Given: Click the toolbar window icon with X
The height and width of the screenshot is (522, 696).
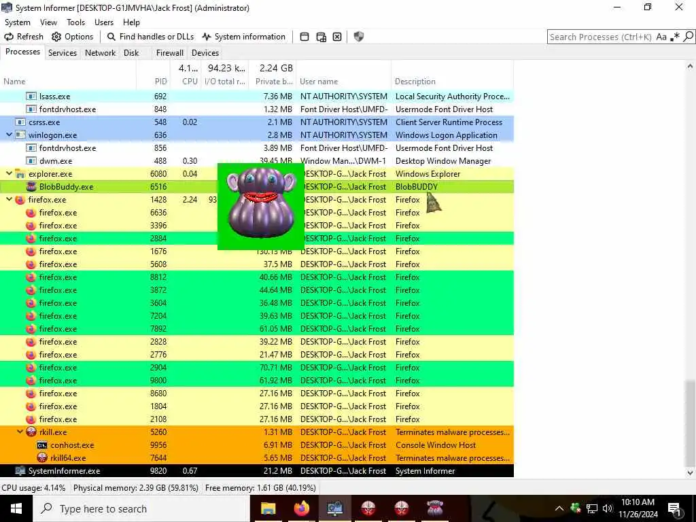Looking at the screenshot, I should [337, 37].
